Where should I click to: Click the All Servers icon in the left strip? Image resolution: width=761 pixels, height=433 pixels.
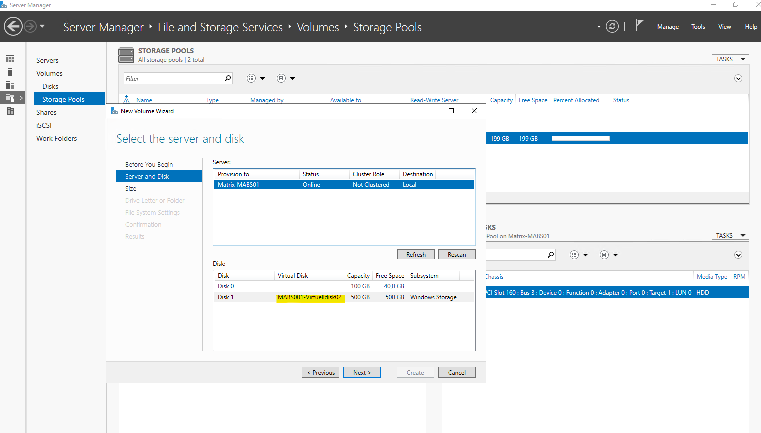10,85
